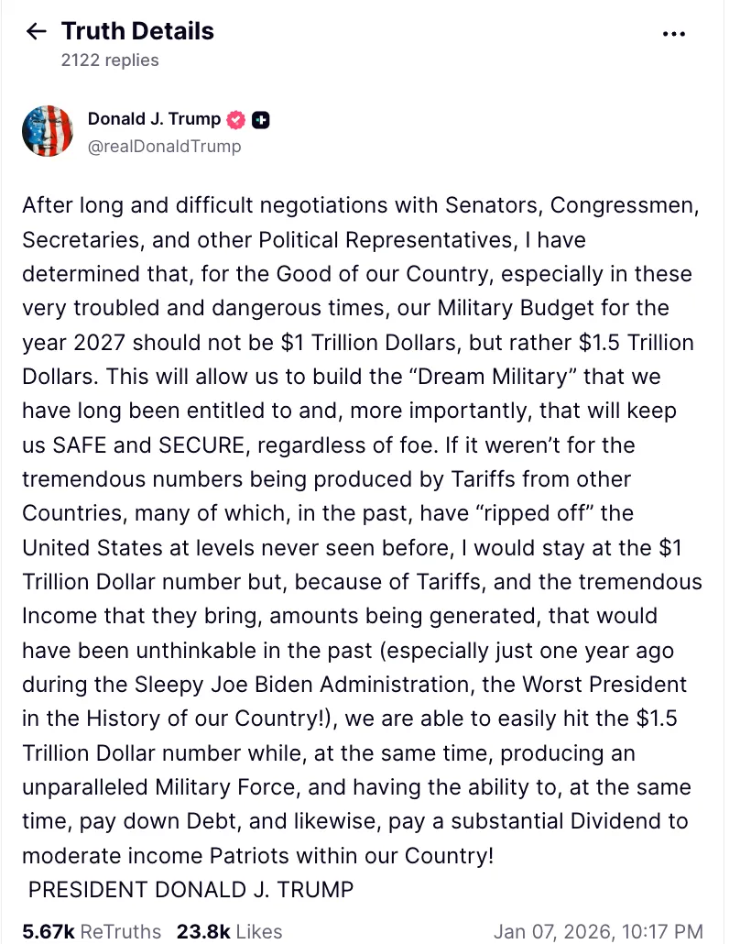Open the flag-face profile avatar
This screenshot has height=944, width=751.
[47, 131]
